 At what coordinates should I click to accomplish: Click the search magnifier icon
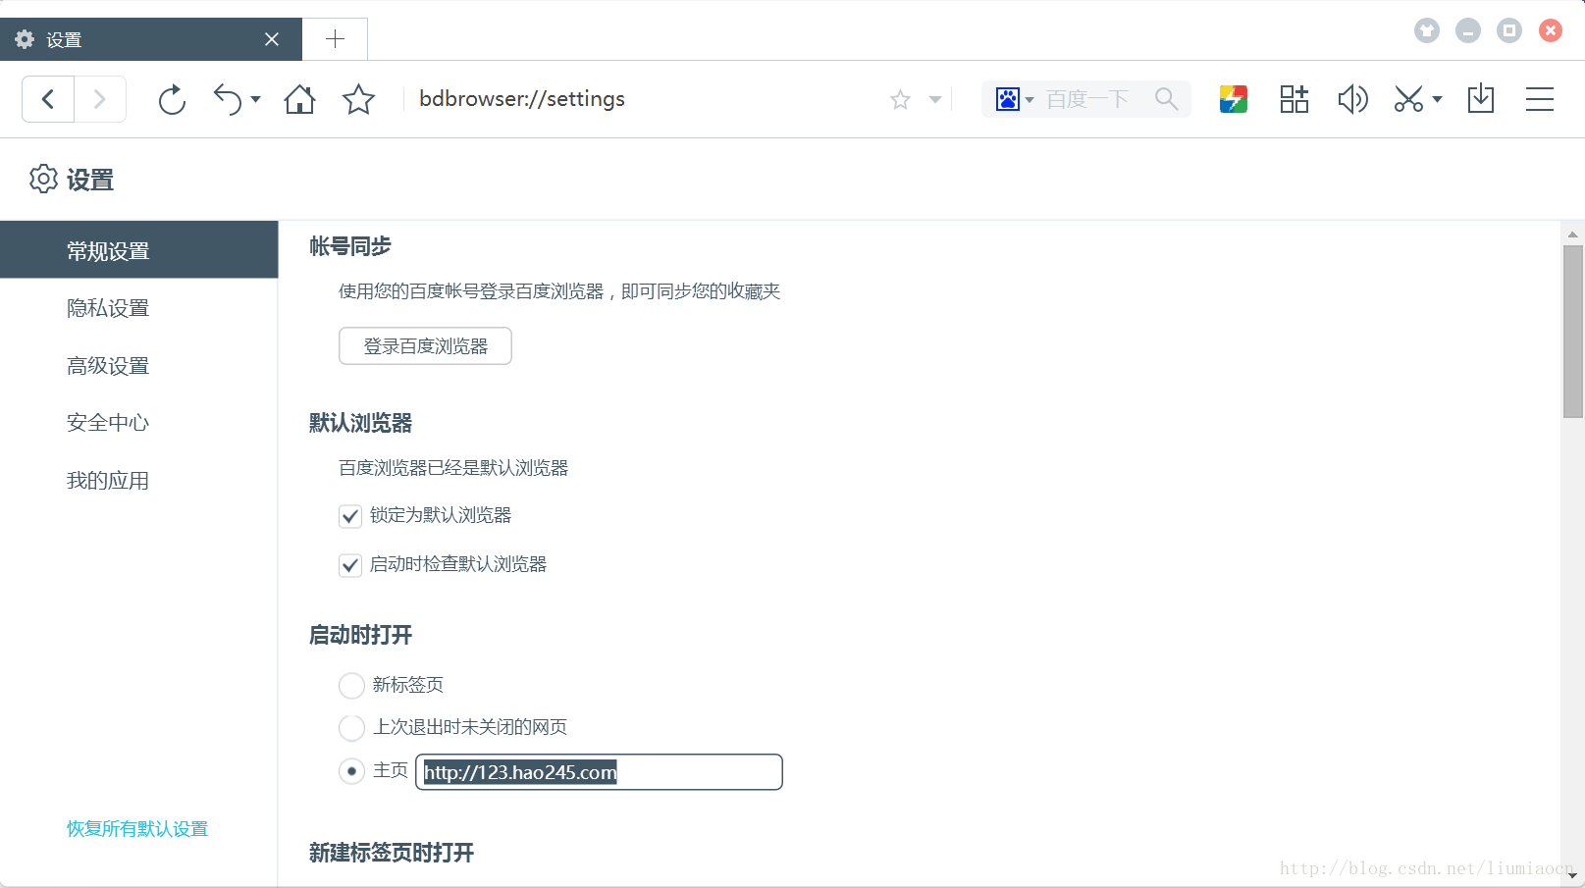point(1166,99)
